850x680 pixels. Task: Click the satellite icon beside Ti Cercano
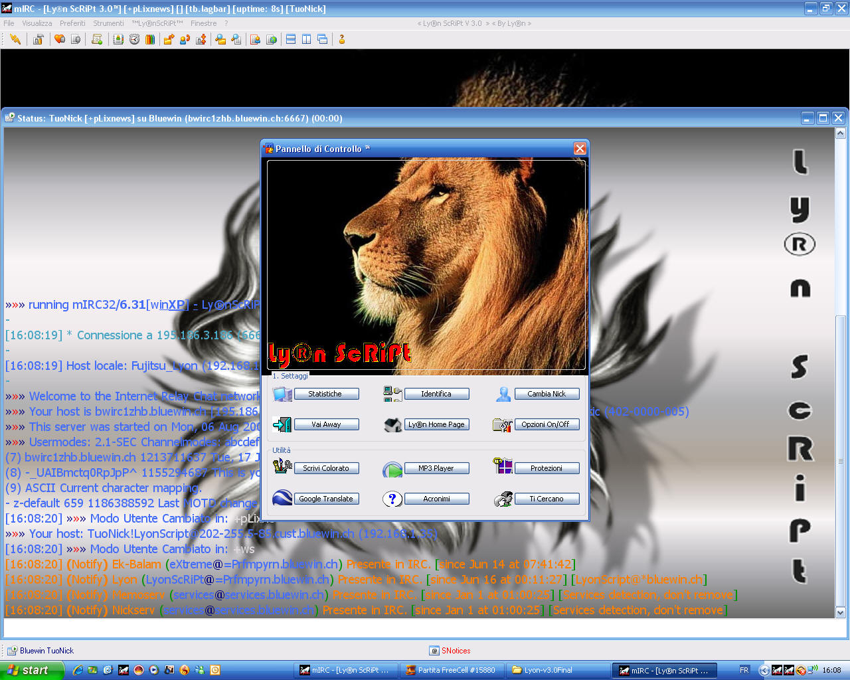pos(503,499)
